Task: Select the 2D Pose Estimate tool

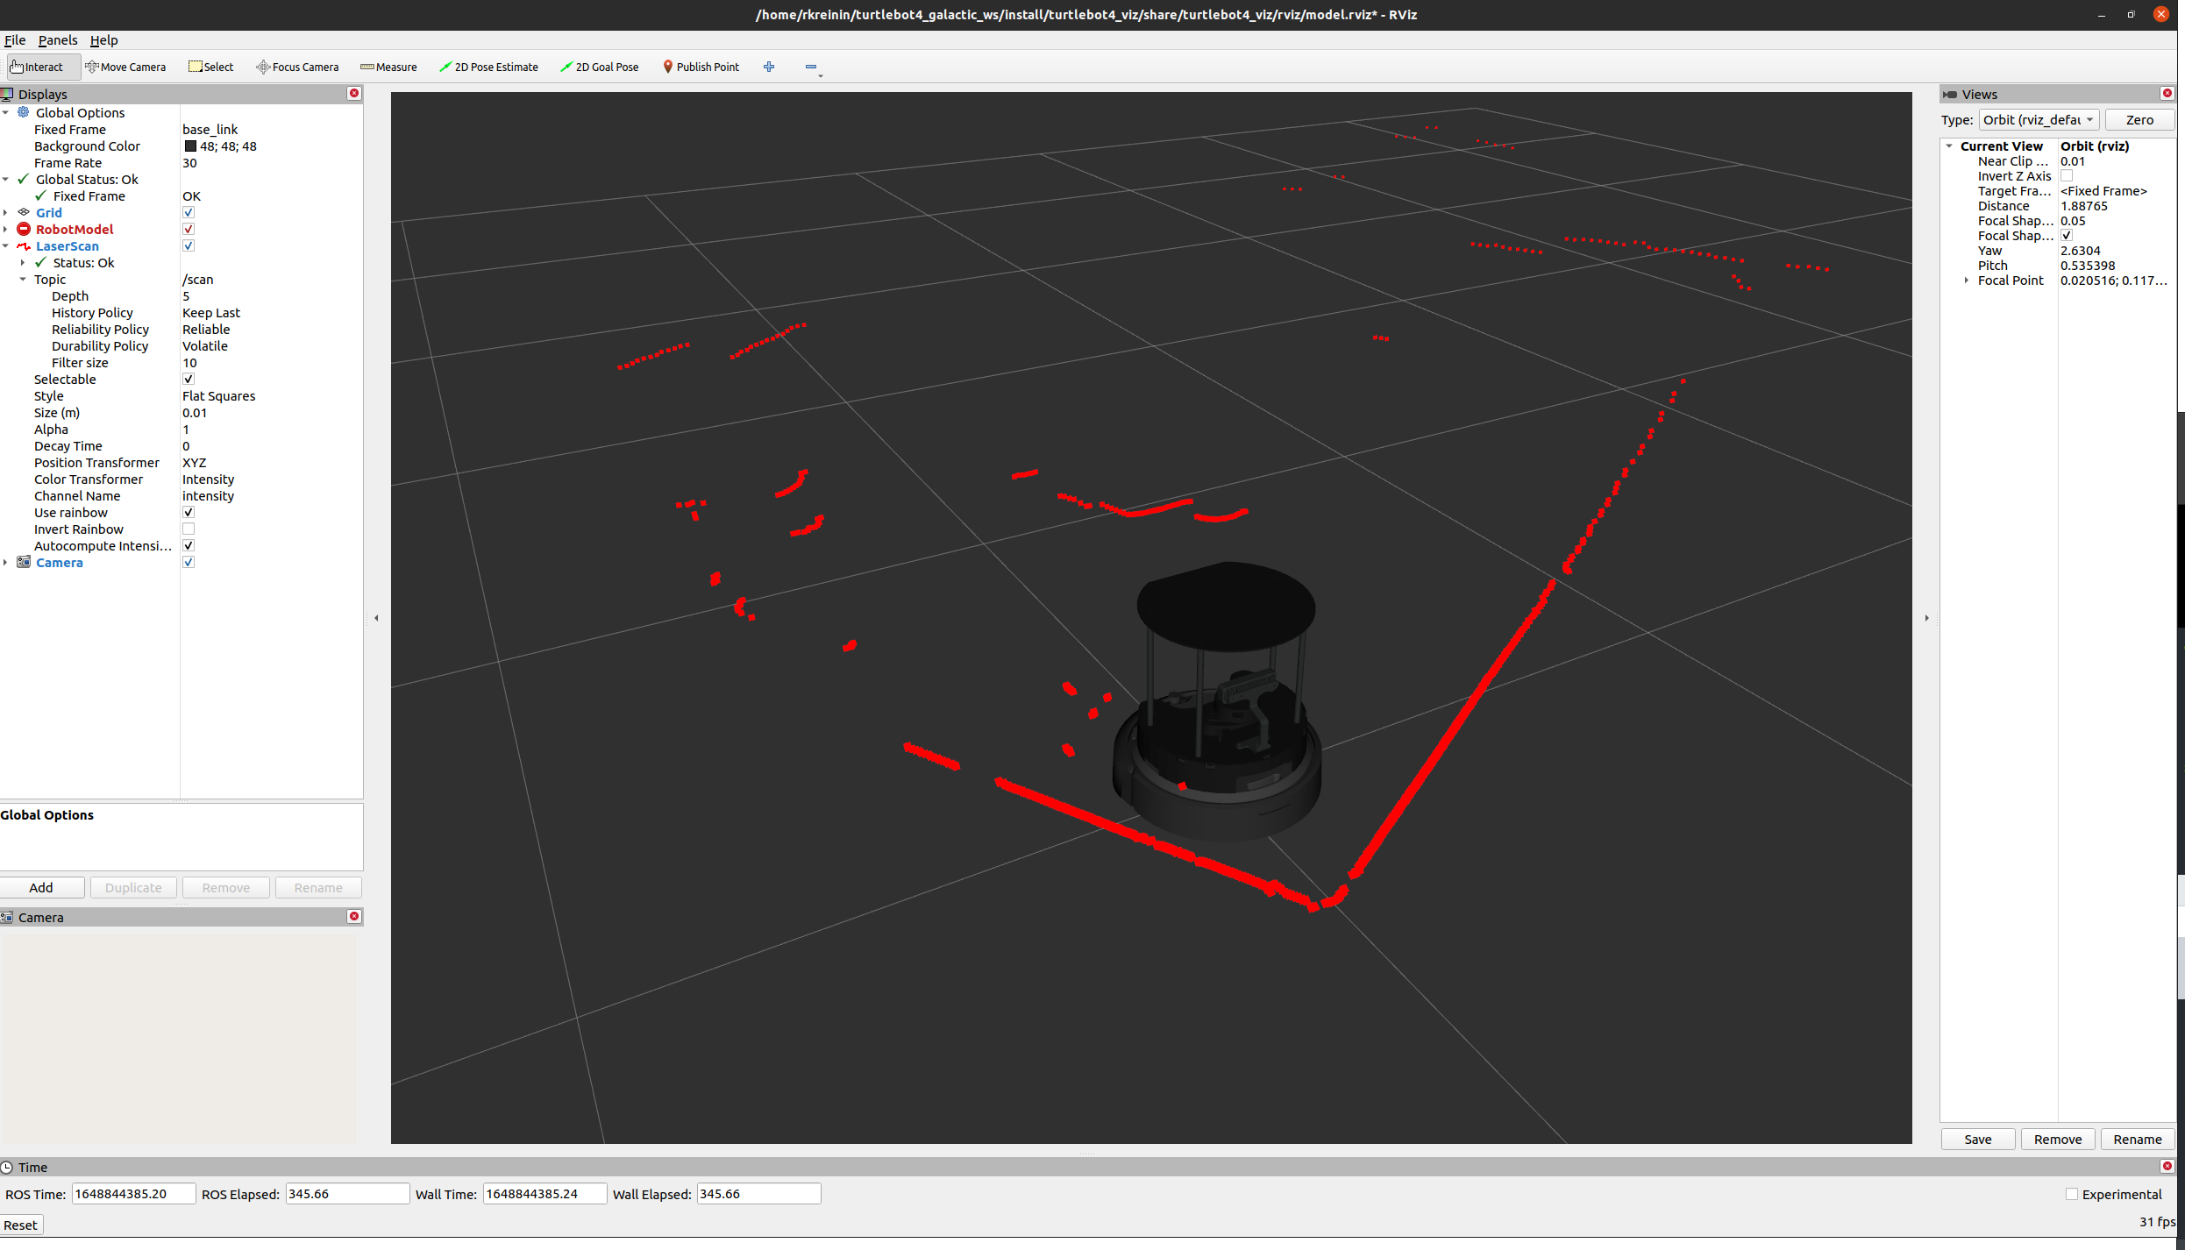Action: 489,66
